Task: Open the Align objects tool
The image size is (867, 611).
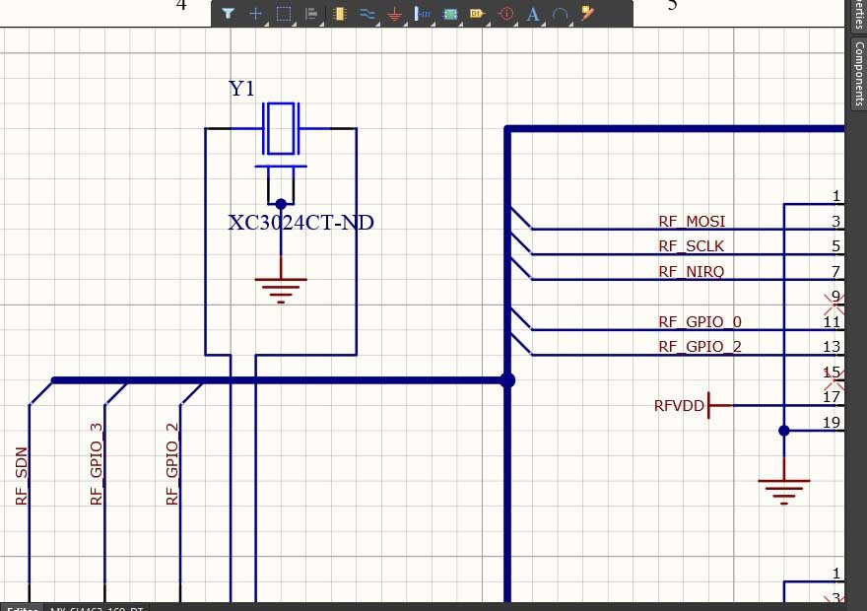Action: tap(311, 14)
